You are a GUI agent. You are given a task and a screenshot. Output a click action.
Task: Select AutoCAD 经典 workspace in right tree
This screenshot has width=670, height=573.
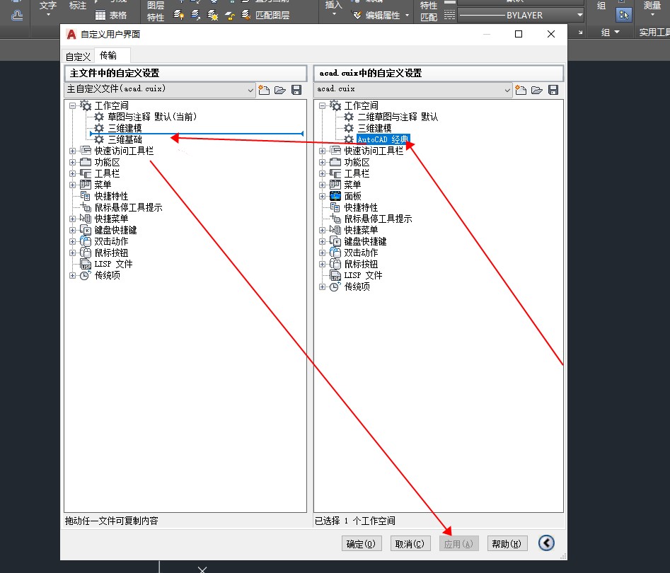click(382, 139)
